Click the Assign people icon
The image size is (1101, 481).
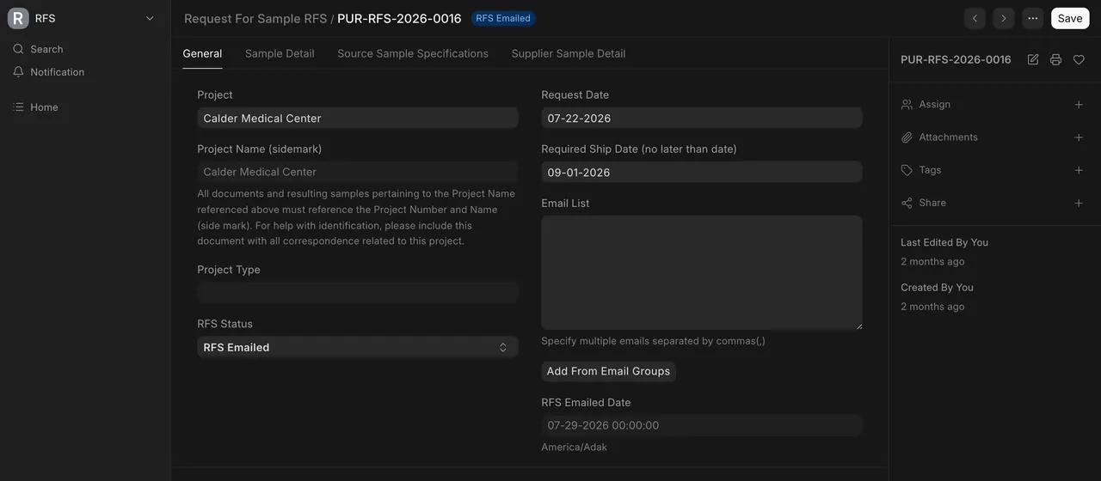[907, 105]
